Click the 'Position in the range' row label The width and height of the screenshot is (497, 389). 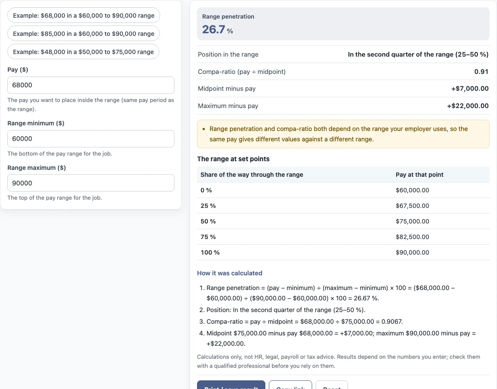(x=228, y=54)
